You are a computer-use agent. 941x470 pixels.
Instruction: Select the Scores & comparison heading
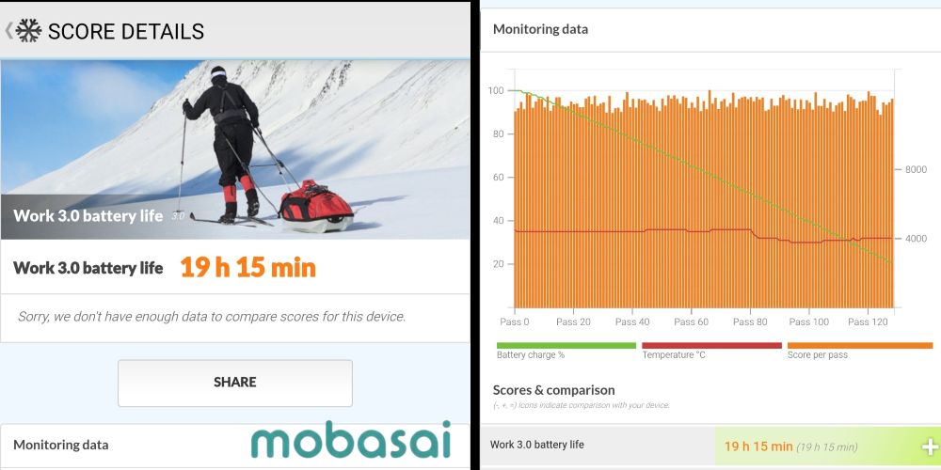pos(553,390)
